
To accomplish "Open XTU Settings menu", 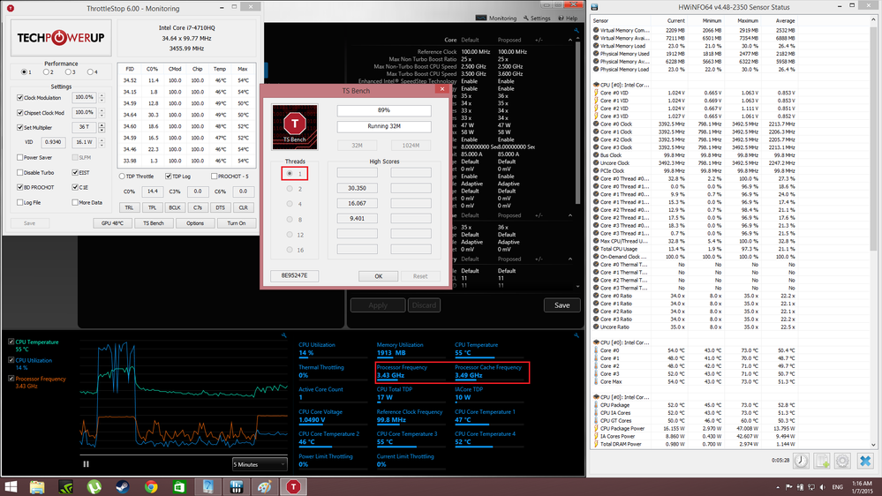I will tap(537, 18).
